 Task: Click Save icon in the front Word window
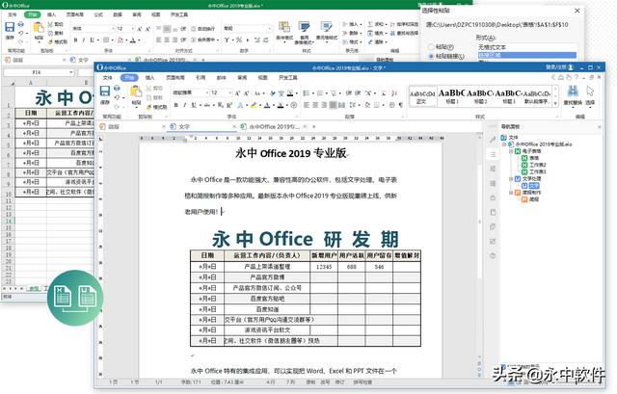point(105,92)
